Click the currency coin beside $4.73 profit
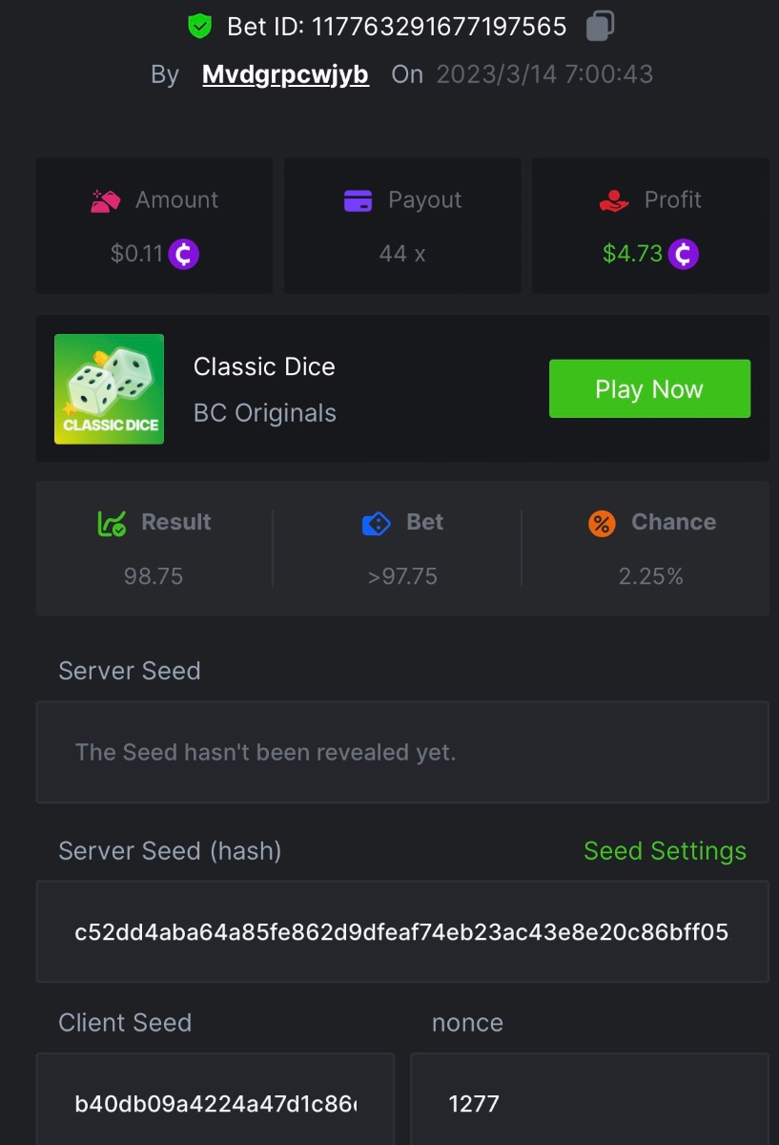This screenshot has width=779, height=1145. tap(683, 254)
